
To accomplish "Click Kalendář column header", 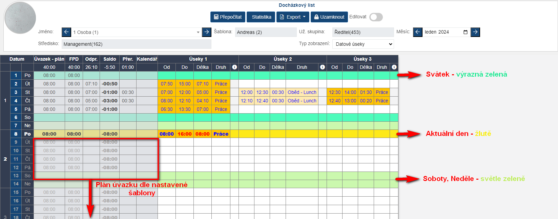I will point(147,59).
